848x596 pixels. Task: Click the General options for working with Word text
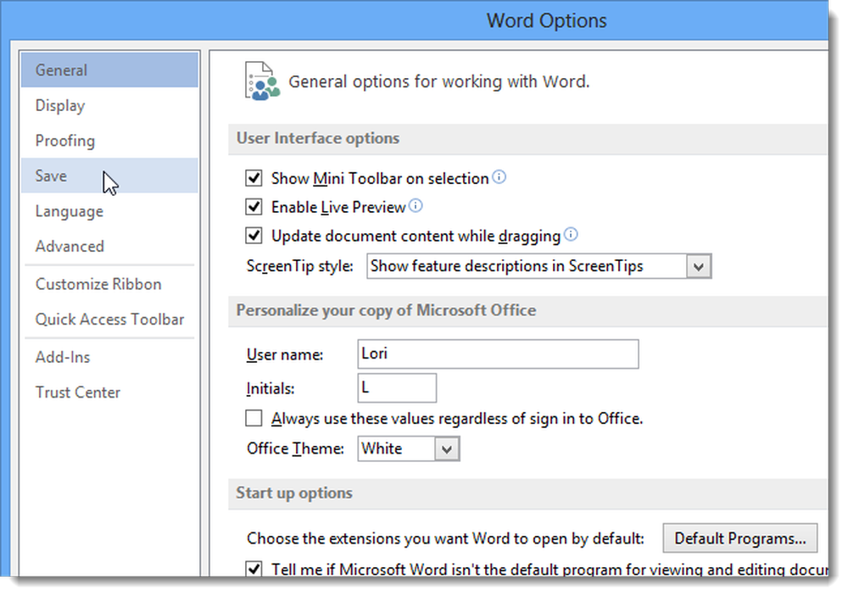tap(438, 81)
